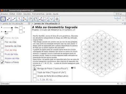This screenshot has height=94, width=126.
Task: Check the Bexiga de Peixe checkbox
Action: [x=35, y=68]
